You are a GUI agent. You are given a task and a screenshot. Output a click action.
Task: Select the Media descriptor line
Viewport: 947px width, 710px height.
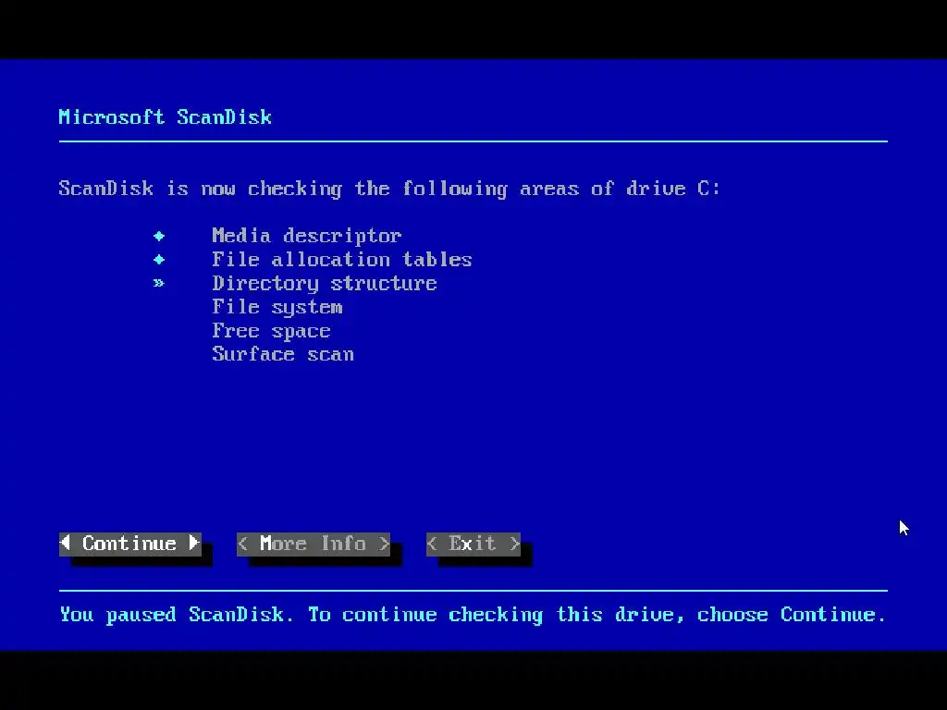point(307,236)
